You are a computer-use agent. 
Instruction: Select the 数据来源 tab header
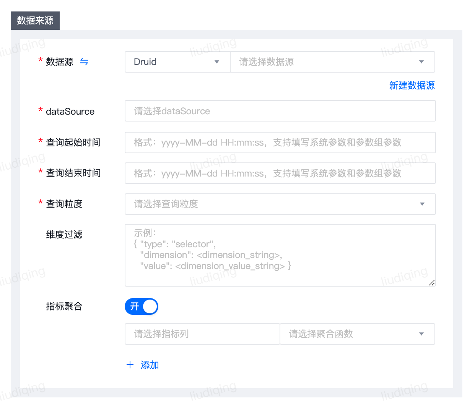click(35, 21)
